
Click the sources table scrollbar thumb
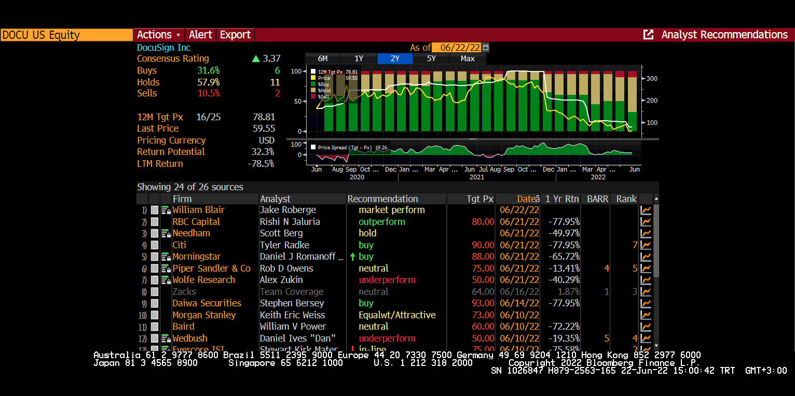tap(656, 241)
